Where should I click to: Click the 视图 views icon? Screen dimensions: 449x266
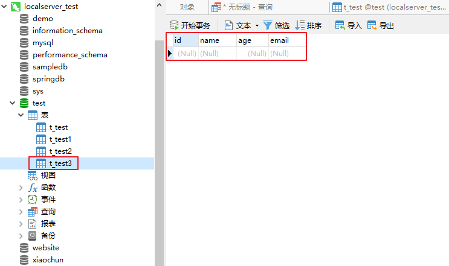coord(33,176)
